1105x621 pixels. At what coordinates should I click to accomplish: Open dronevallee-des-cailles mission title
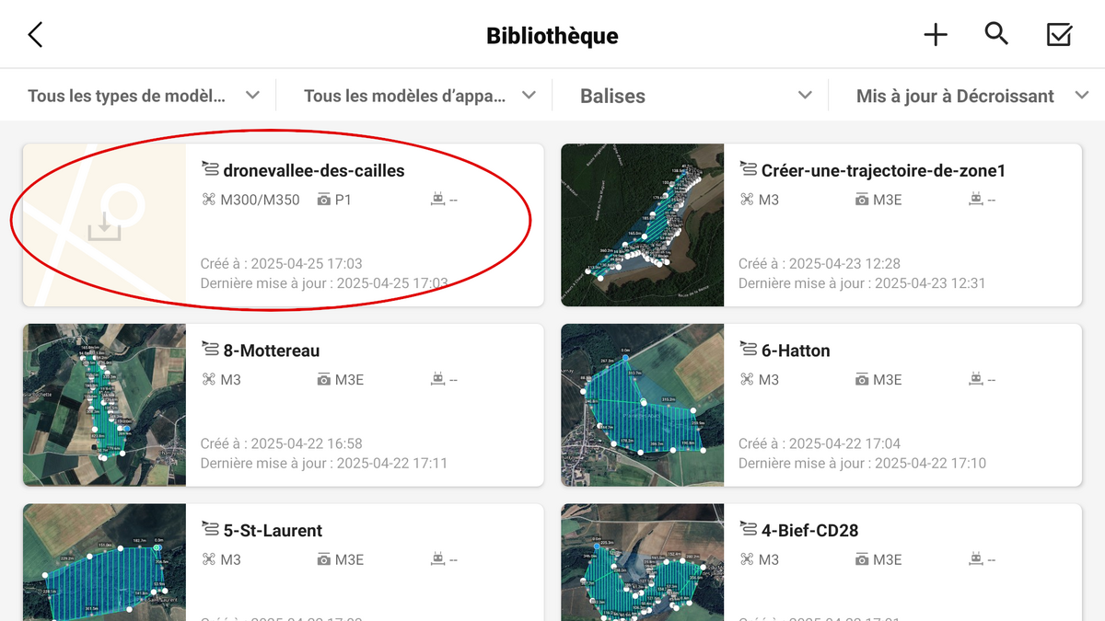(313, 170)
